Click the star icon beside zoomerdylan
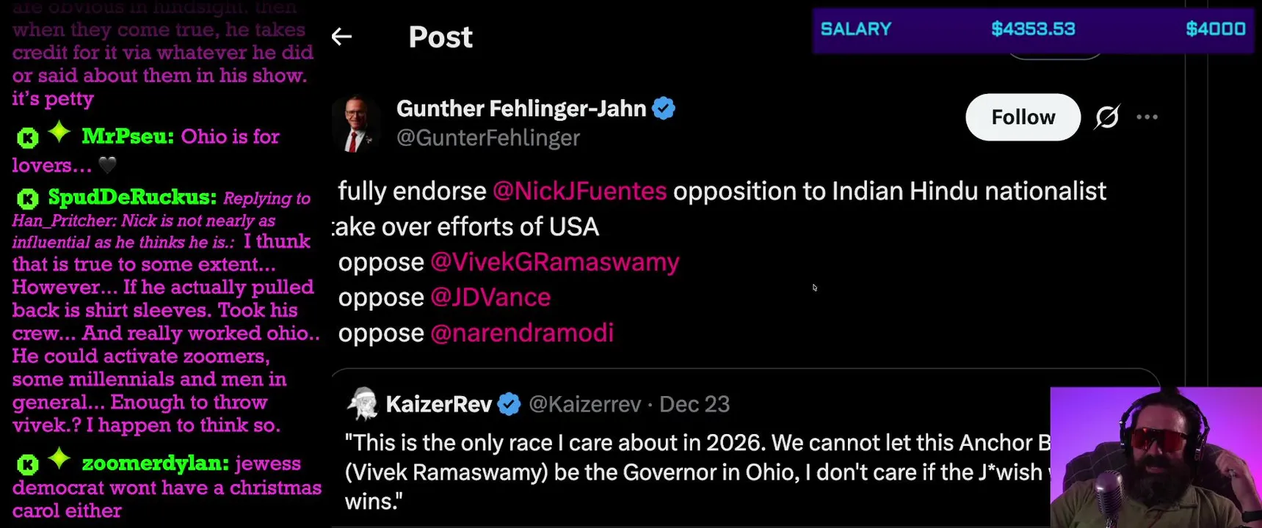Viewport: 1262px width, 528px height. (59, 460)
